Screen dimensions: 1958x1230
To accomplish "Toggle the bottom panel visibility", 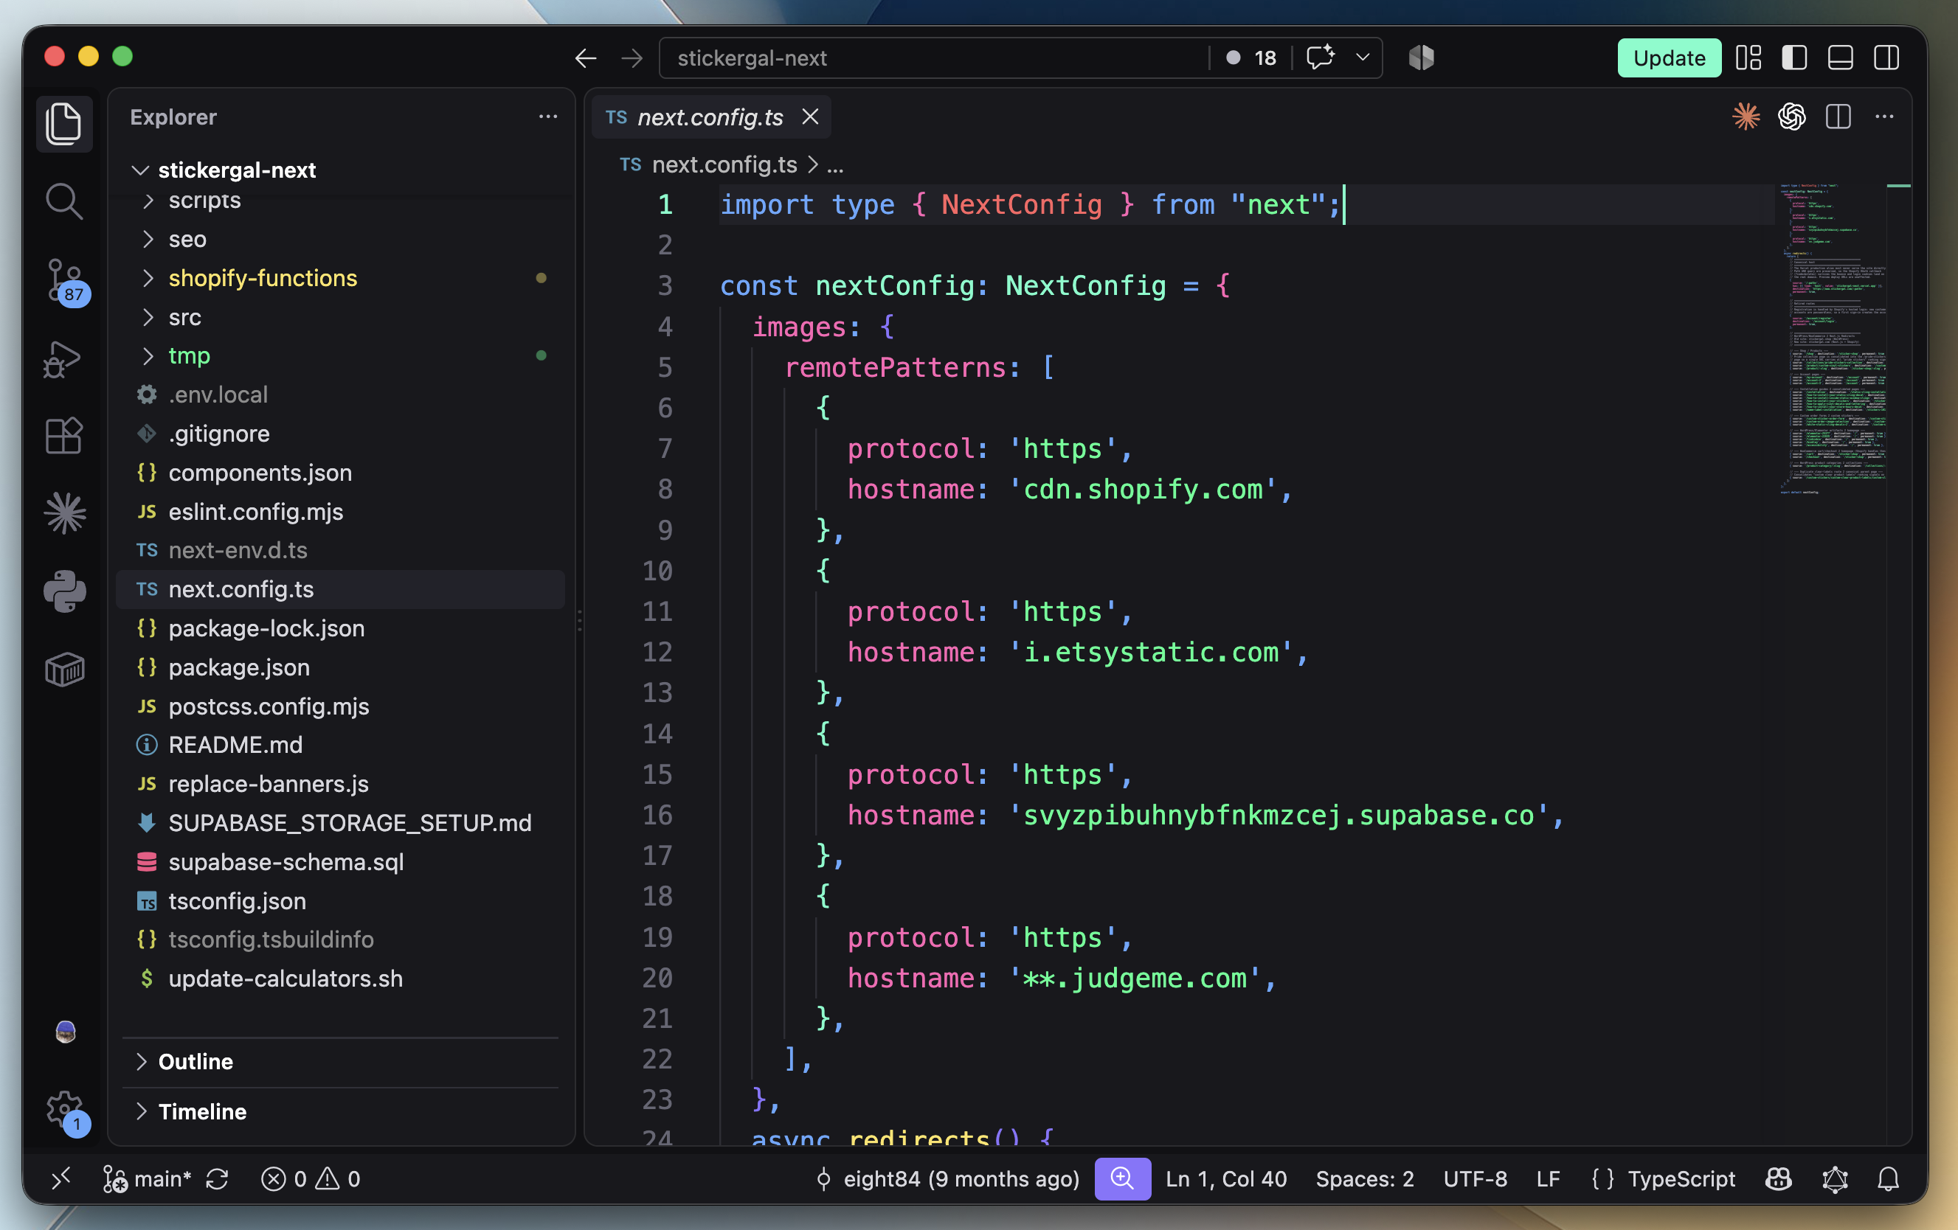I will pyautogui.click(x=1840, y=58).
